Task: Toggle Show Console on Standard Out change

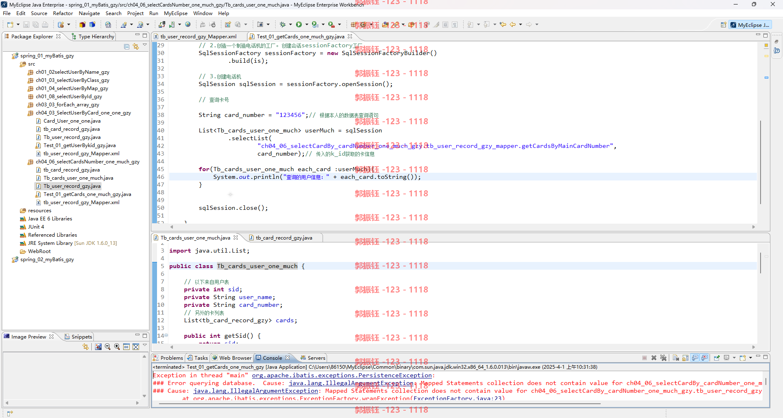Action: coord(695,358)
